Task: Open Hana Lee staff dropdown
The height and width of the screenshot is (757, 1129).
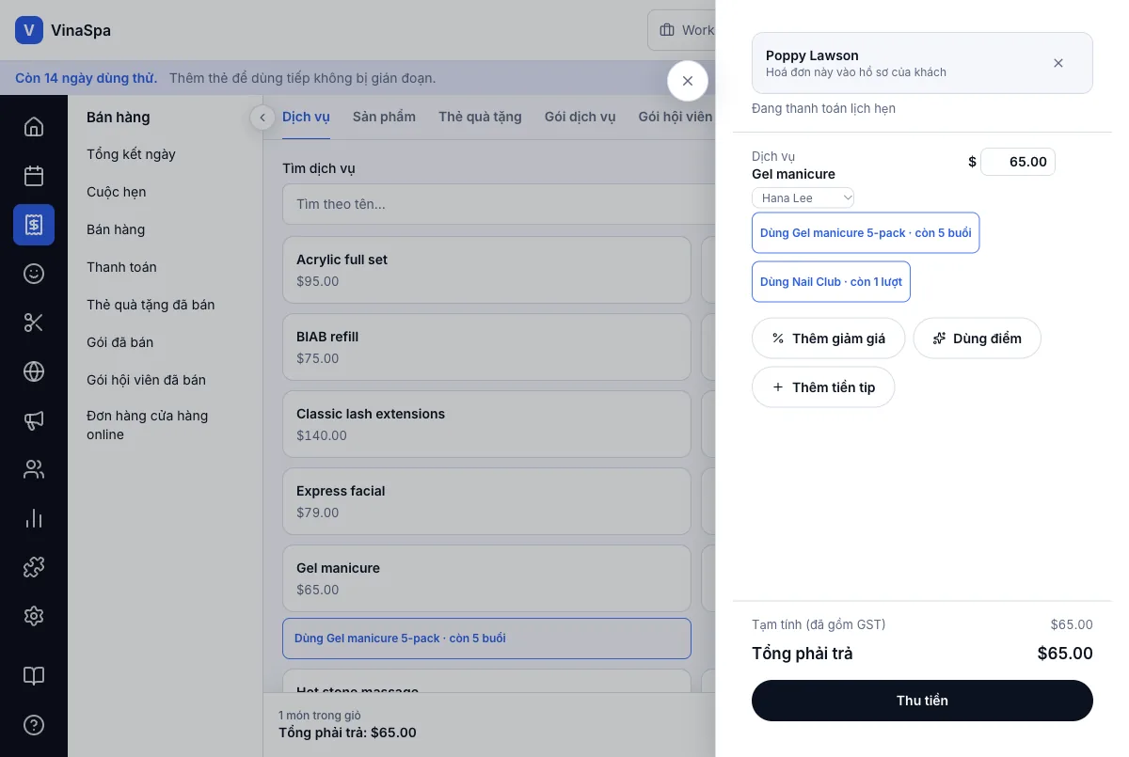Action: point(803,197)
